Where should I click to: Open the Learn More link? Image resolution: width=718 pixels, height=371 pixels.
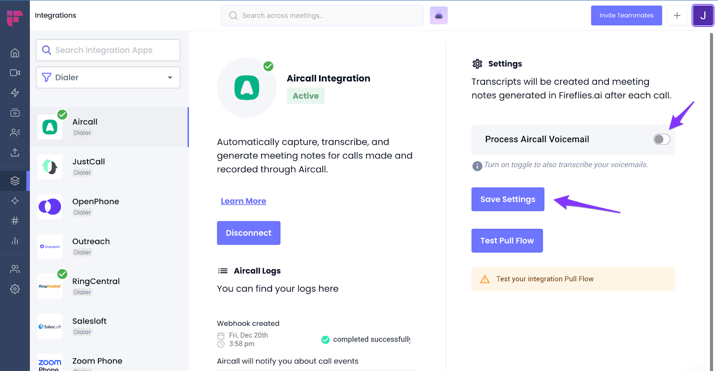coord(243,201)
